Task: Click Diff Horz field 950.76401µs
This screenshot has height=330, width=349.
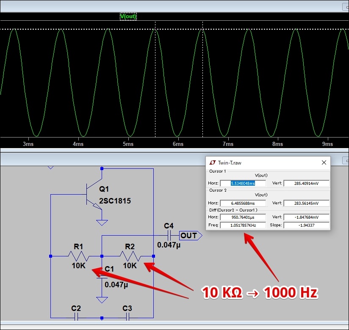Action: [243, 217]
